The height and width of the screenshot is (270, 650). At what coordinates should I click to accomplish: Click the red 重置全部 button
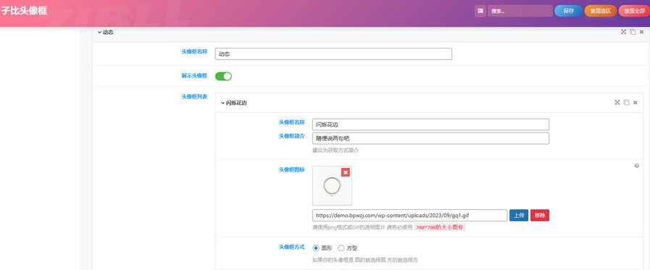click(634, 11)
